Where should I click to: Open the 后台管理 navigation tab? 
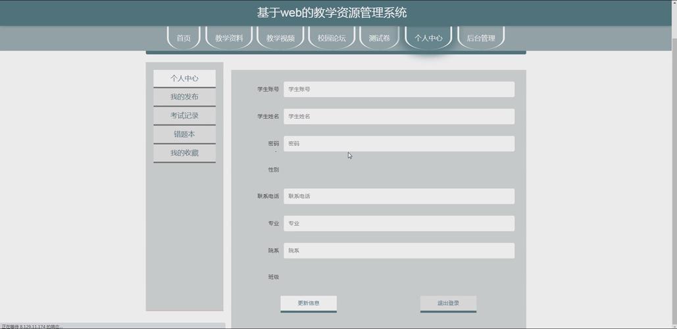click(481, 38)
